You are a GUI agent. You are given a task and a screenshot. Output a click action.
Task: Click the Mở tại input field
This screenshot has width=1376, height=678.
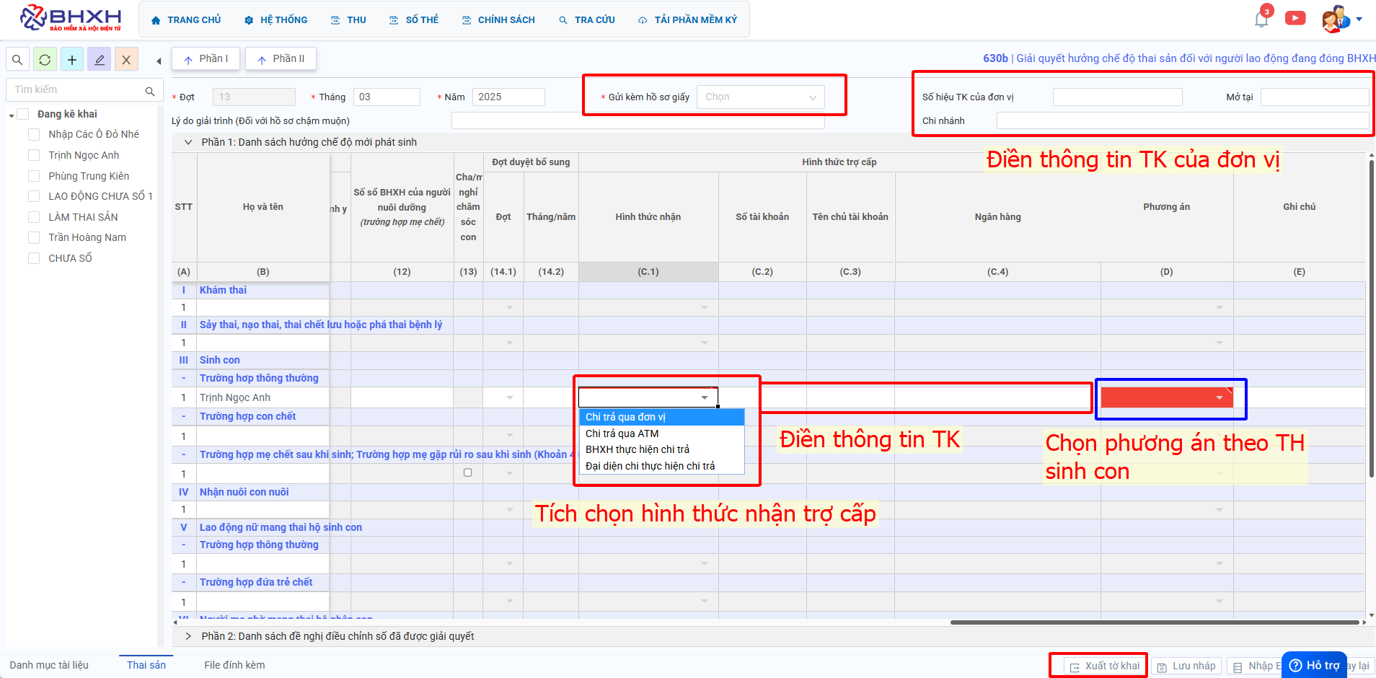click(x=1314, y=97)
